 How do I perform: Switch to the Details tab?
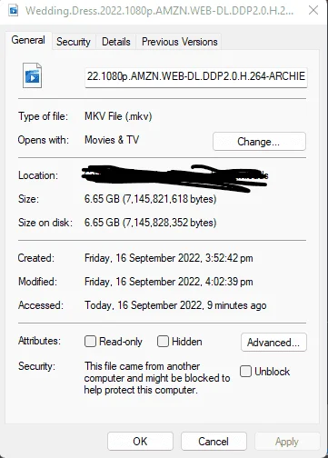(x=116, y=42)
